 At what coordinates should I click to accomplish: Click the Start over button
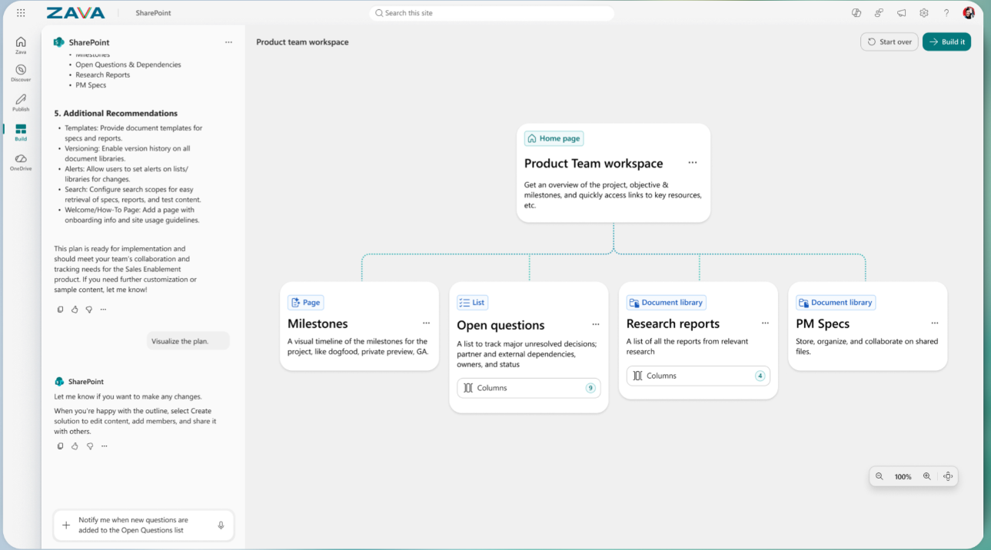(889, 42)
